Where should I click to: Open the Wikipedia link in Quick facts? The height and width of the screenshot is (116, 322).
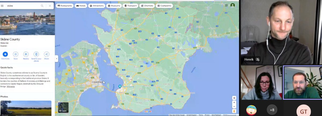11,87
